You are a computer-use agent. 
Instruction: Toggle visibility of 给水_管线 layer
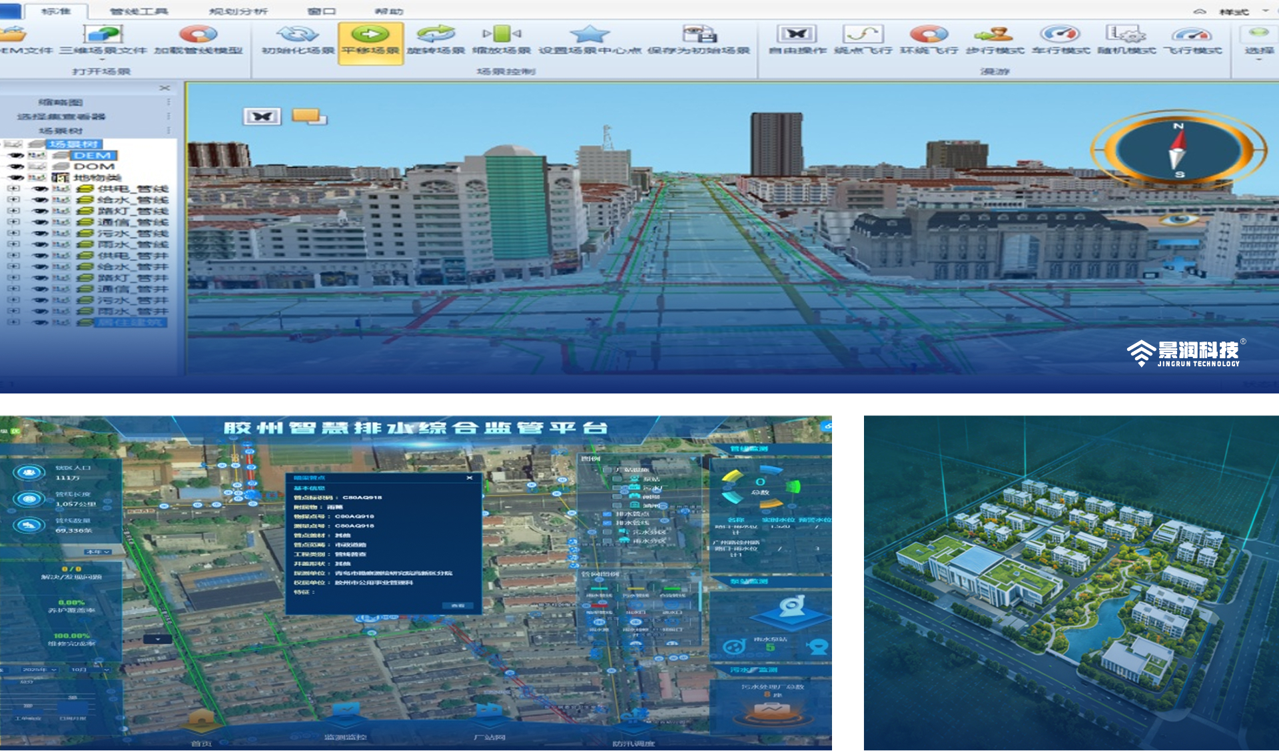click(x=40, y=200)
